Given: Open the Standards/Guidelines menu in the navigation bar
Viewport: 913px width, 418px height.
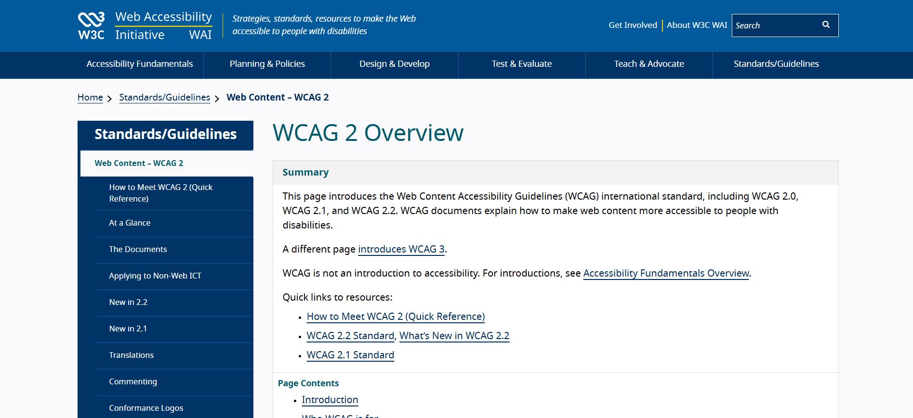Looking at the screenshot, I should pyautogui.click(x=776, y=64).
